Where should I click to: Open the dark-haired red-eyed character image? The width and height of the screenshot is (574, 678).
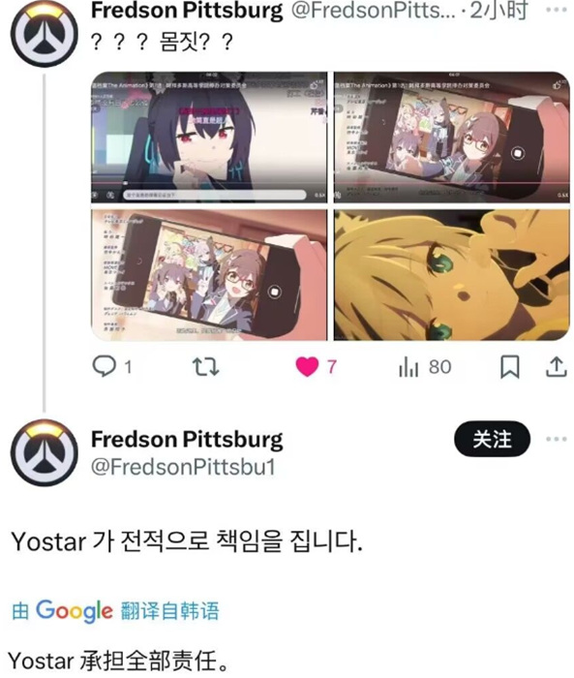point(209,138)
